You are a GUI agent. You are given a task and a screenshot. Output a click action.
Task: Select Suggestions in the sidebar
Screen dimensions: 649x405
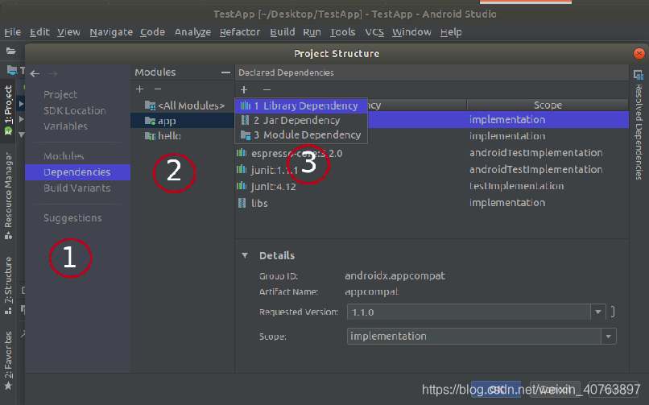pos(72,218)
